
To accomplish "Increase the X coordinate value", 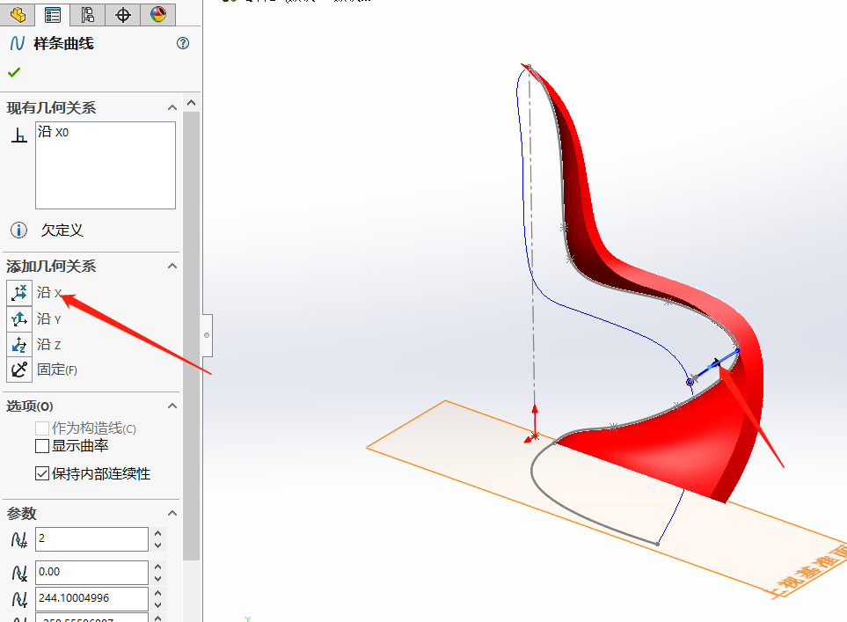I will click(x=157, y=567).
